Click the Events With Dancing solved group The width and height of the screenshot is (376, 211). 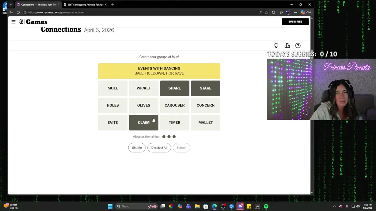tap(159, 71)
